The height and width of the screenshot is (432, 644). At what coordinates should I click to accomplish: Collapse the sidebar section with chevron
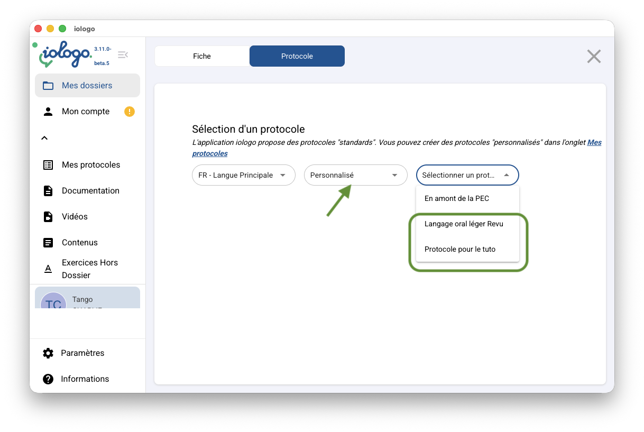[45, 138]
